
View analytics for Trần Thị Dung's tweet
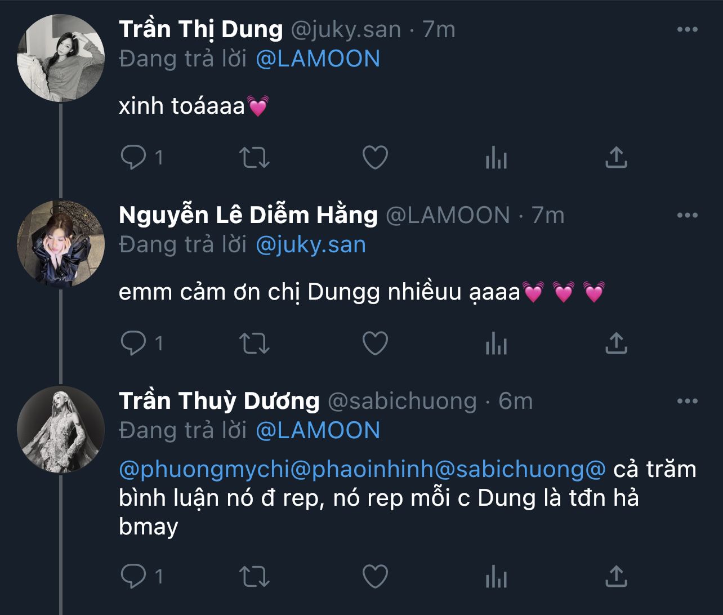(496, 158)
